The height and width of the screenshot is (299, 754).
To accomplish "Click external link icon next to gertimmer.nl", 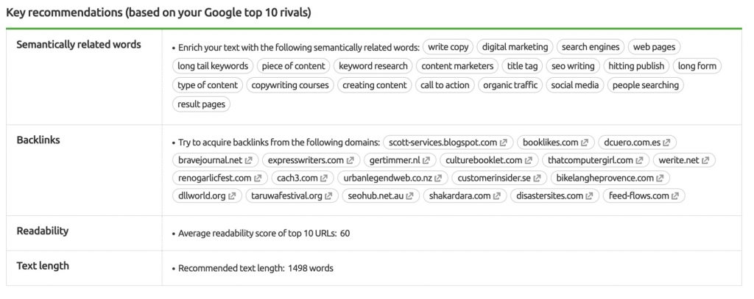I will 427,160.
